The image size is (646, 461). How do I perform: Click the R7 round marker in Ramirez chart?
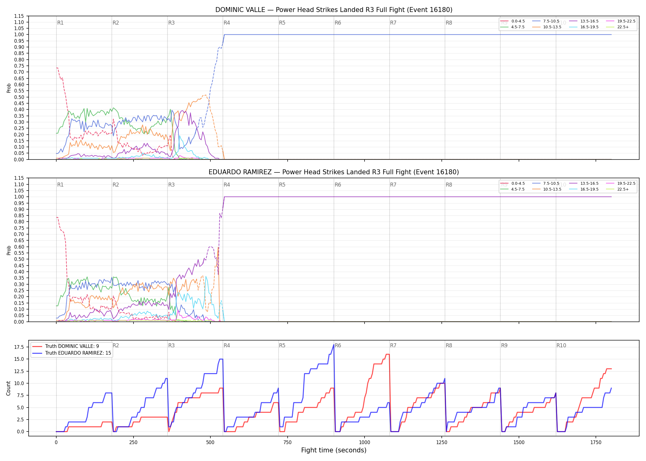click(x=393, y=185)
